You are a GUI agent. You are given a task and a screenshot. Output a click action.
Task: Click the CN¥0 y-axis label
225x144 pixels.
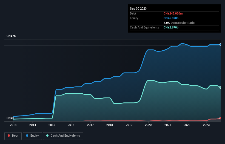pyautogui.click(x=10, y=118)
